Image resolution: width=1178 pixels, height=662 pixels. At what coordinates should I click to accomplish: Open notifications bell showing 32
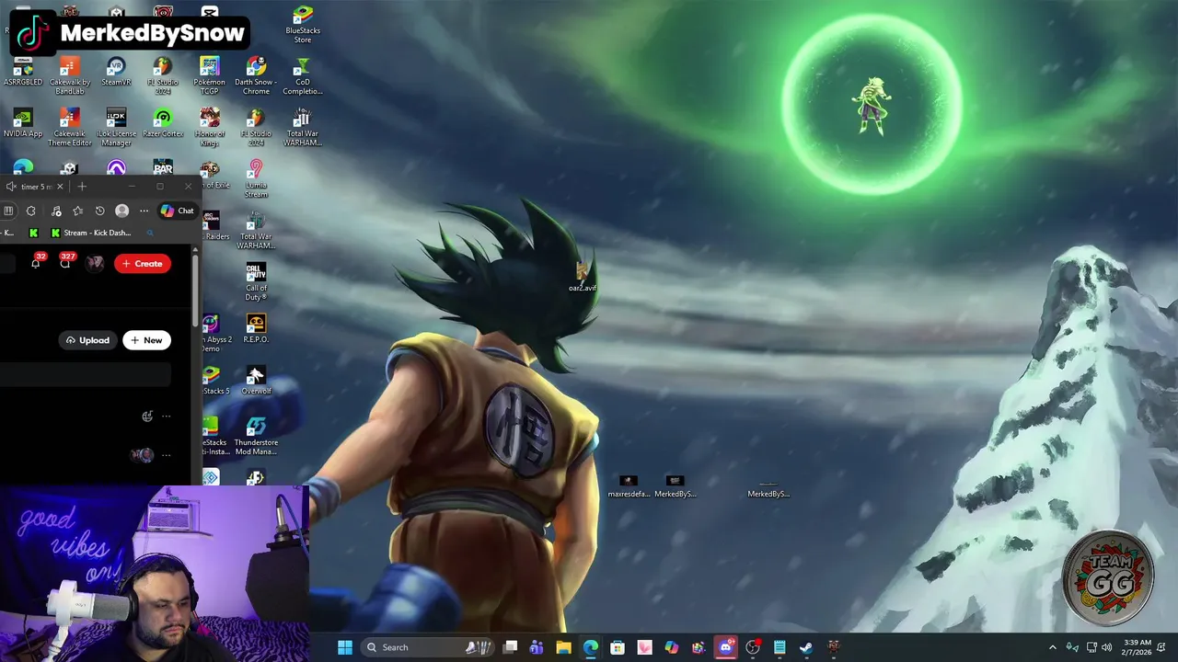(36, 263)
